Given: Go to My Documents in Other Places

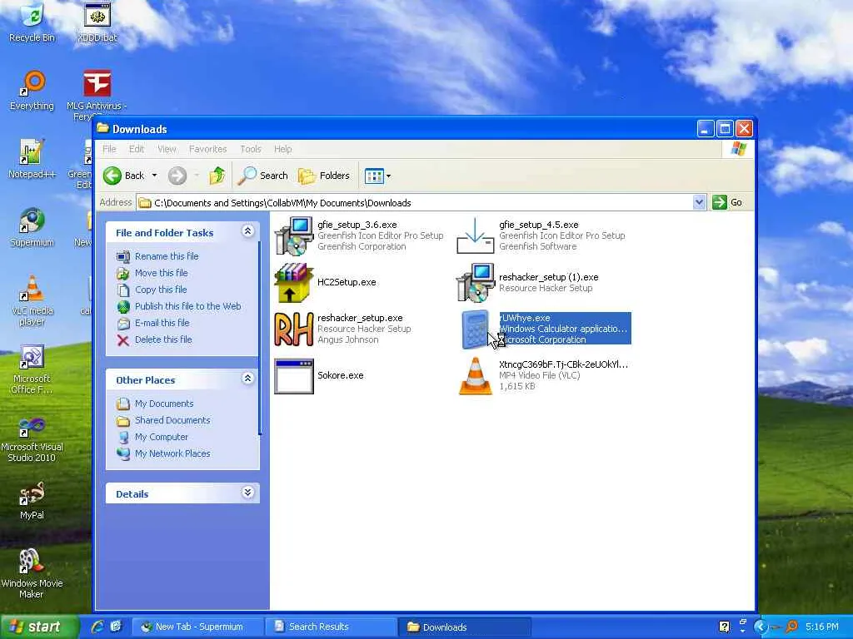Looking at the screenshot, I should pyautogui.click(x=164, y=404).
